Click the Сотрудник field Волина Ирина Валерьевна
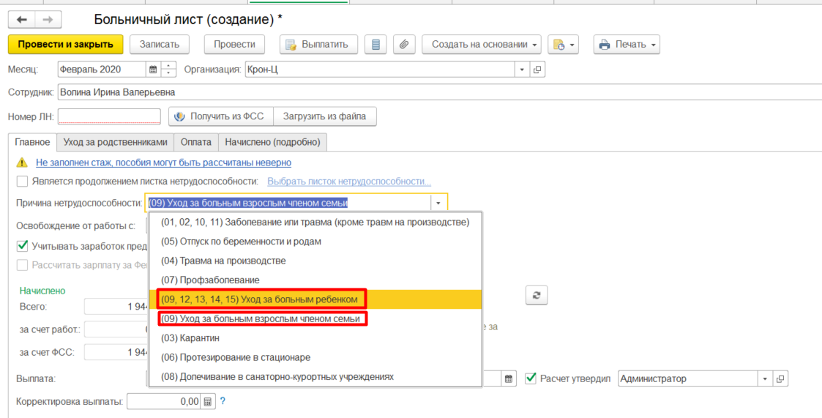This screenshot has width=822, height=418. 439,92
